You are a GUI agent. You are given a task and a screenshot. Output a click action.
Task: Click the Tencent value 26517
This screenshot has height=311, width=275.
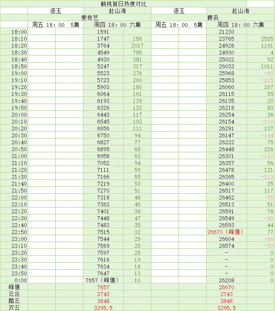pyautogui.click(x=227, y=191)
